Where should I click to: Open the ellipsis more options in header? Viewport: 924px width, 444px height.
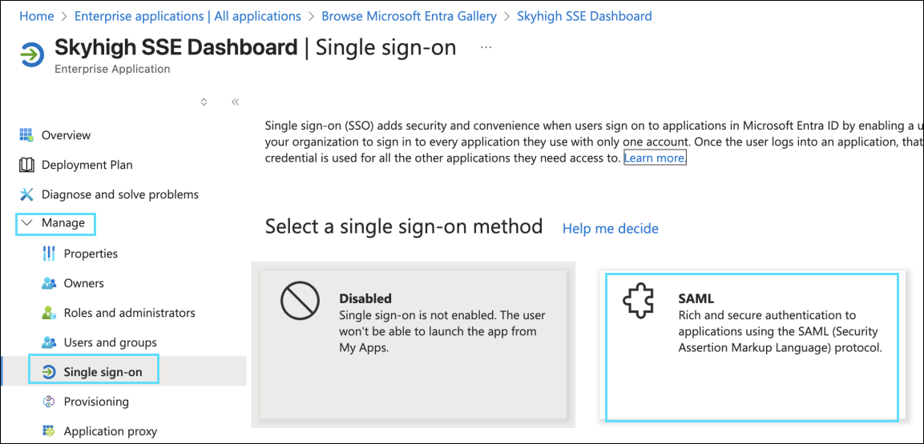point(486,47)
